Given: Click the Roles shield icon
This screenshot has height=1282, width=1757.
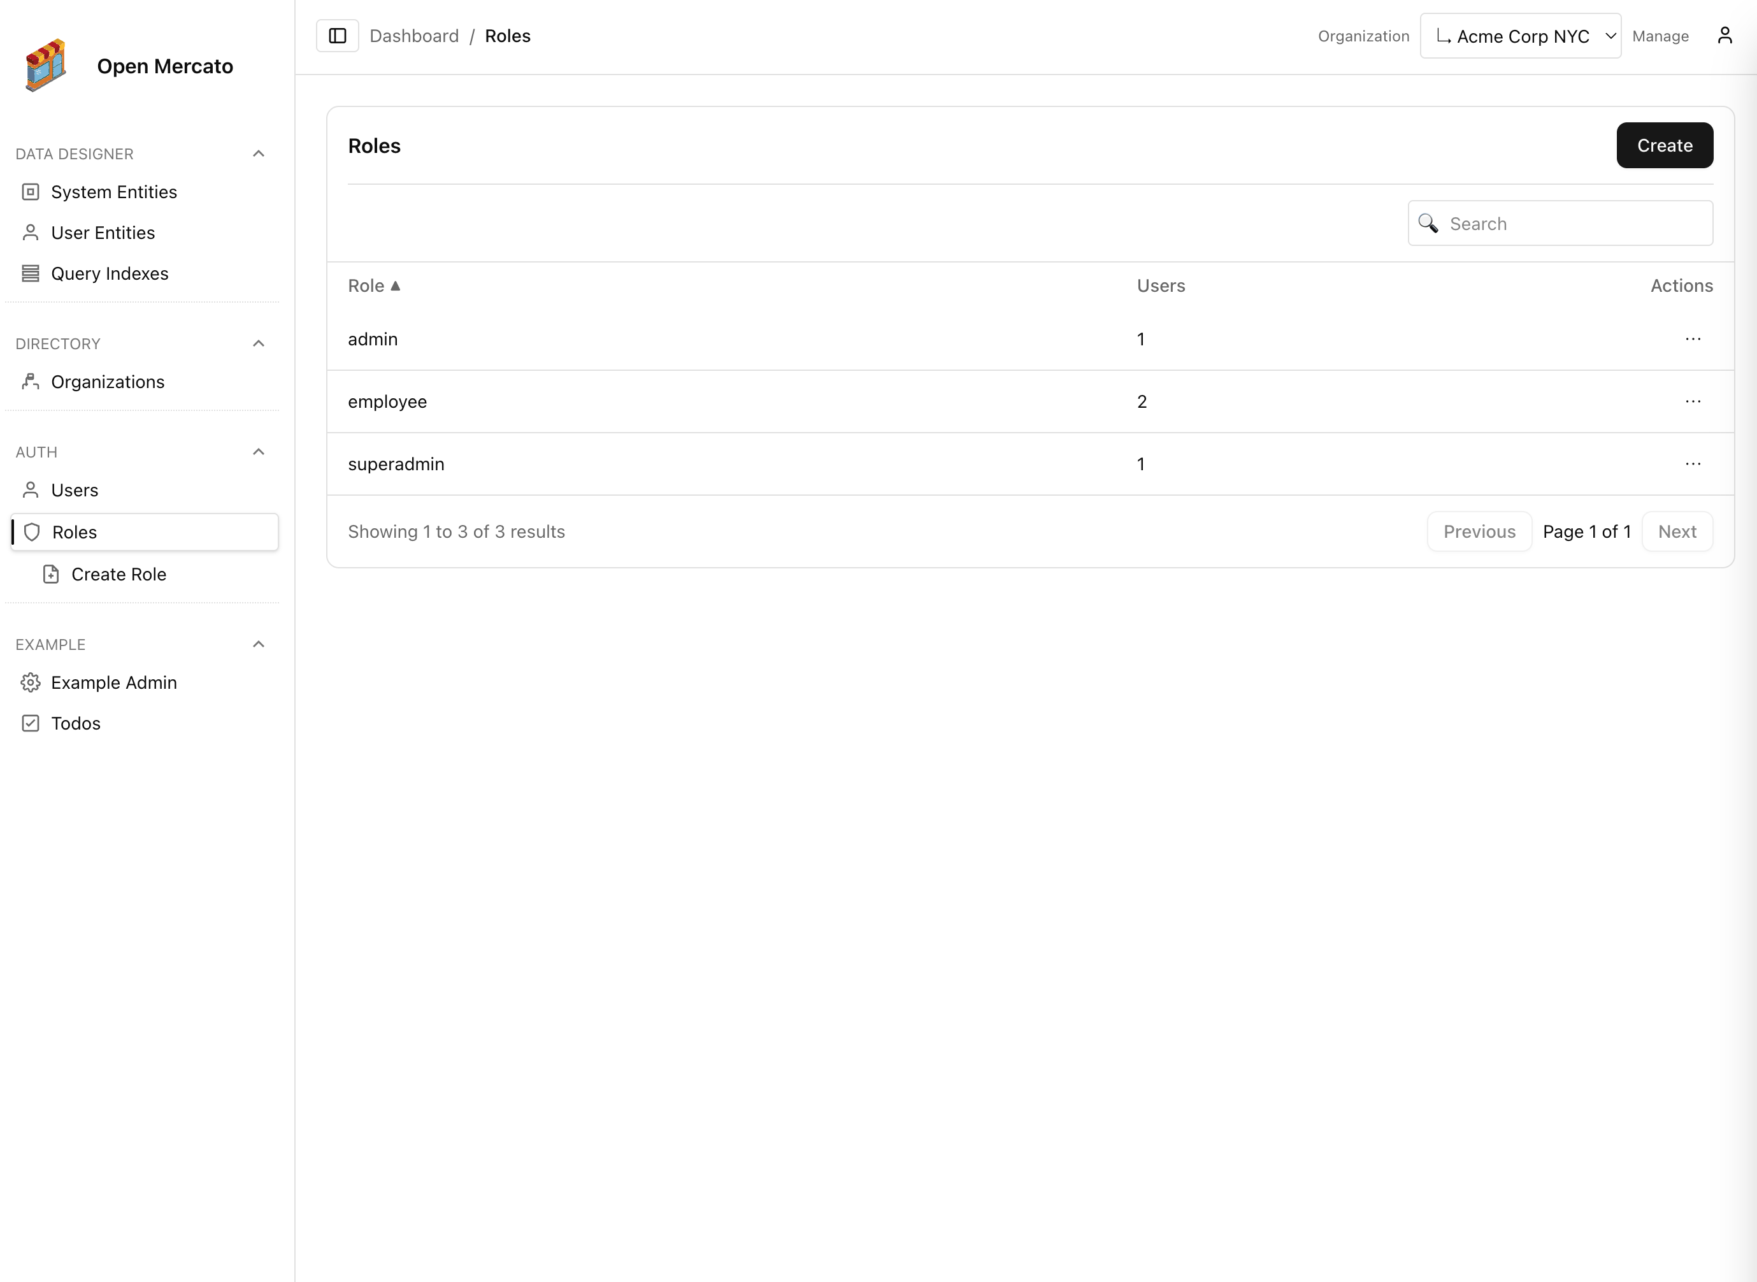Looking at the screenshot, I should 32,531.
